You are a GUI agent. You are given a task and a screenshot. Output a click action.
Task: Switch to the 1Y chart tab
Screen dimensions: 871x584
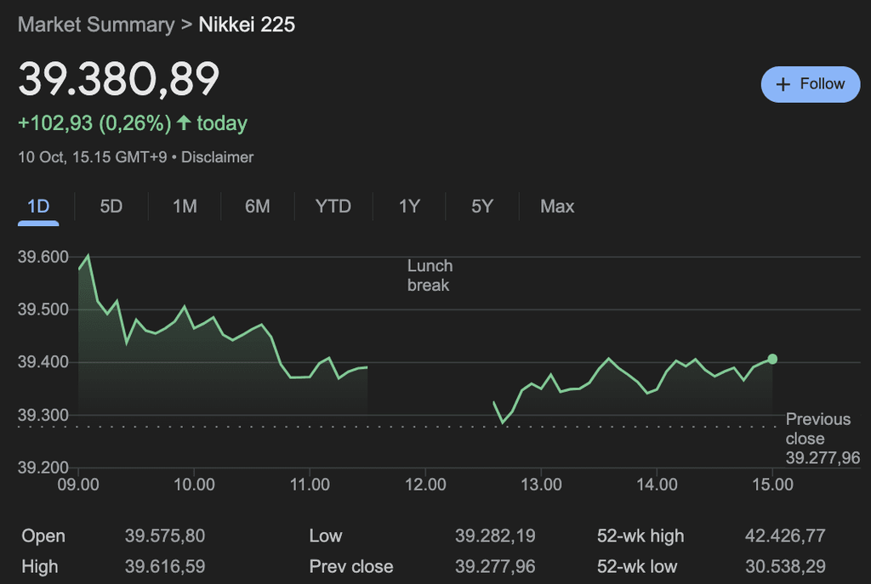(409, 207)
